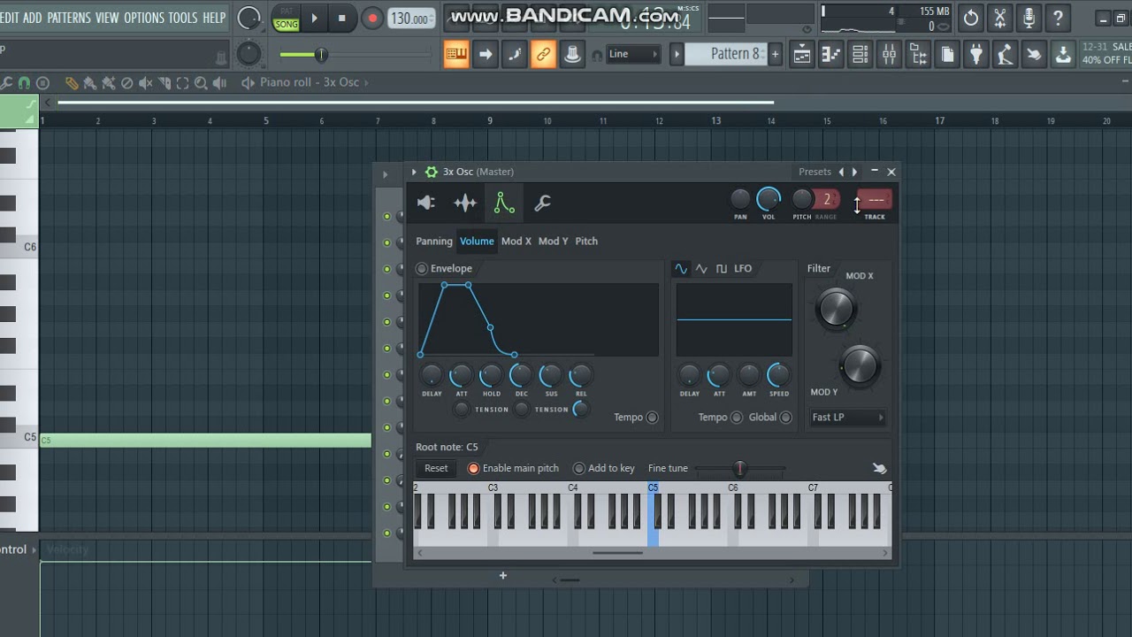Open the plugin tab in 3x Osc

pos(426,203)
